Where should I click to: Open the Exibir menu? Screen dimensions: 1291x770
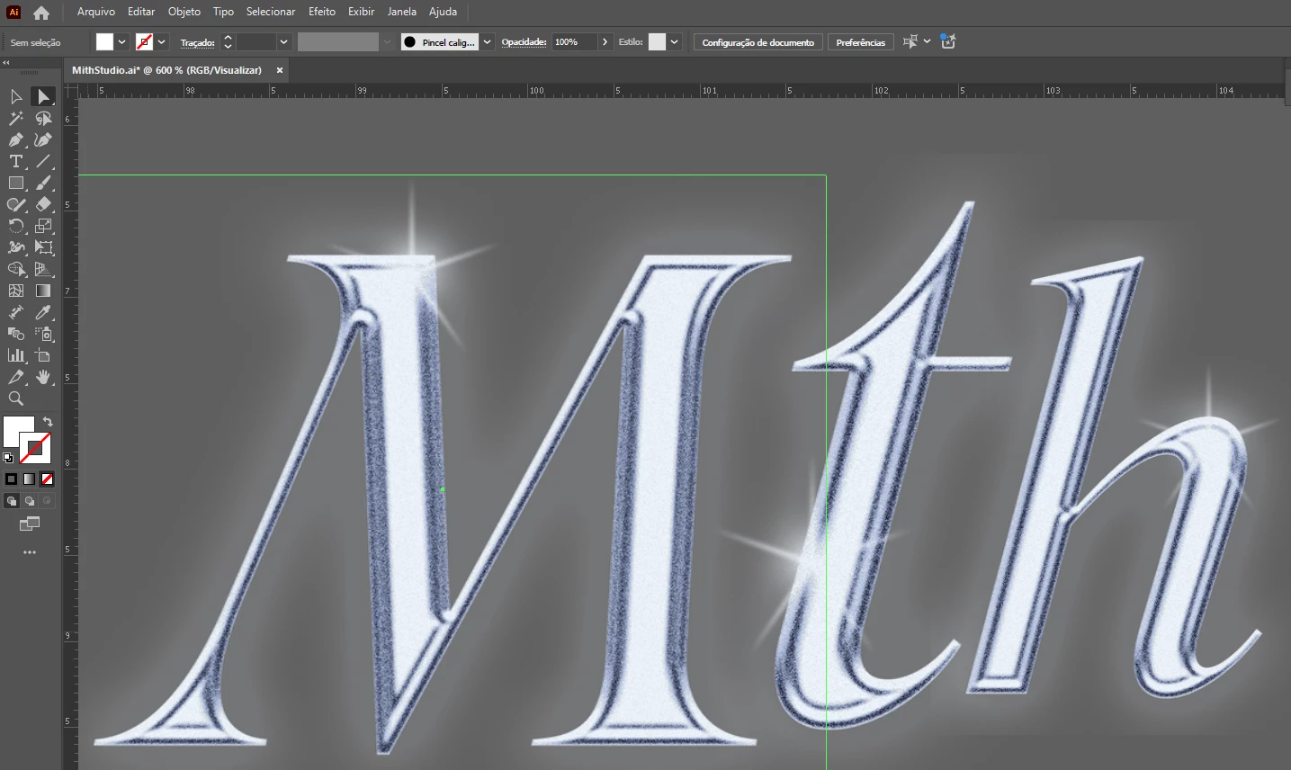[362, 12]
